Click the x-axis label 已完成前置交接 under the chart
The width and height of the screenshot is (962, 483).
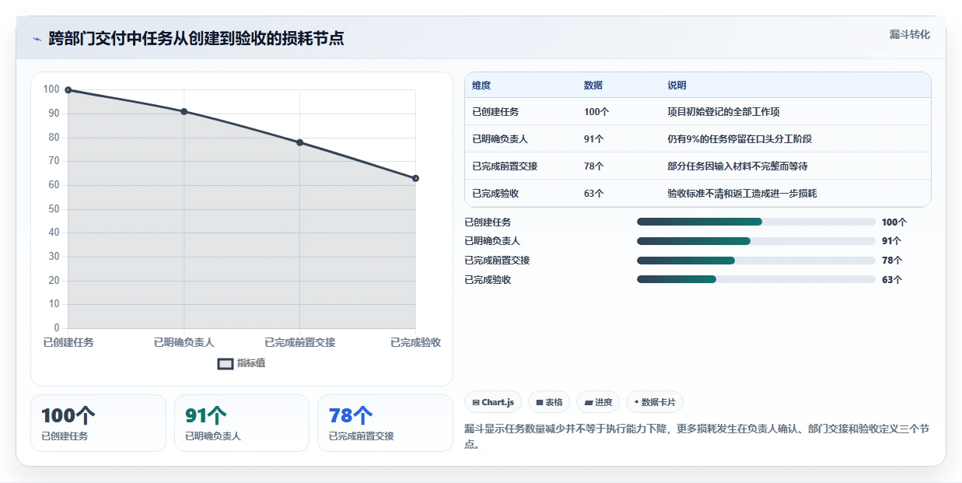[x=300, y=342]
